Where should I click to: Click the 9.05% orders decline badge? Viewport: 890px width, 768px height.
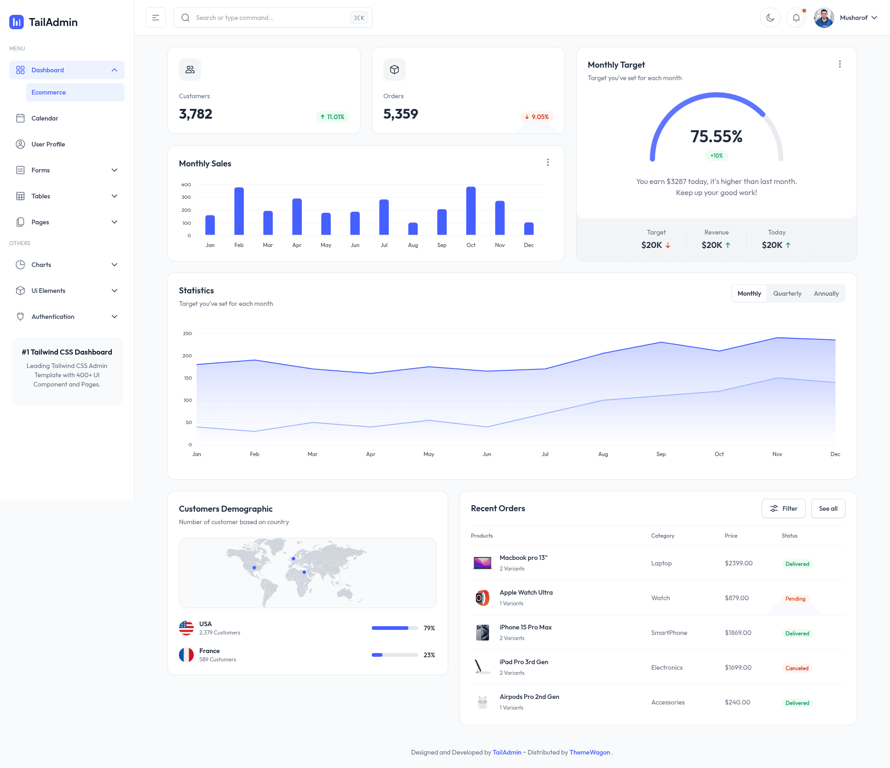tap(537, 117)
